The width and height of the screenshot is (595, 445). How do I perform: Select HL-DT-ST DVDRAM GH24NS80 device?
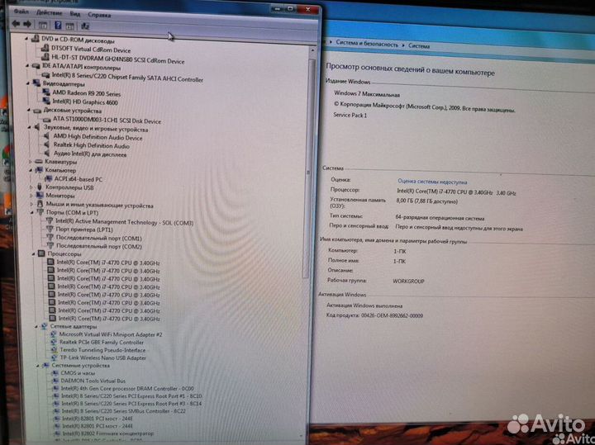coord(118,60)
